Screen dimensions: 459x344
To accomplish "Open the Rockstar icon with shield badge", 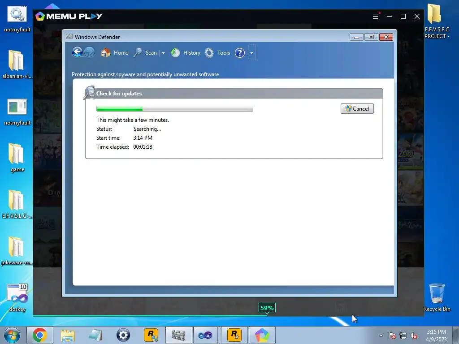I will [151, 335].
